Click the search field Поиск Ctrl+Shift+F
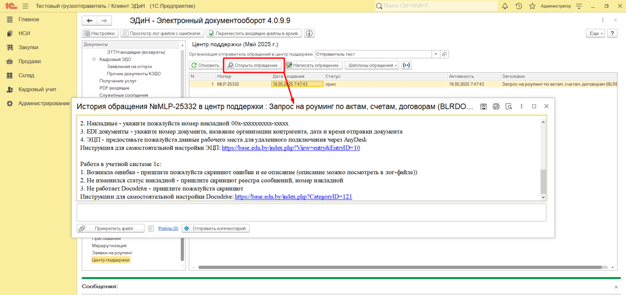Image resolution: width=626 pixels, height=295 pixels. point(436,6)
